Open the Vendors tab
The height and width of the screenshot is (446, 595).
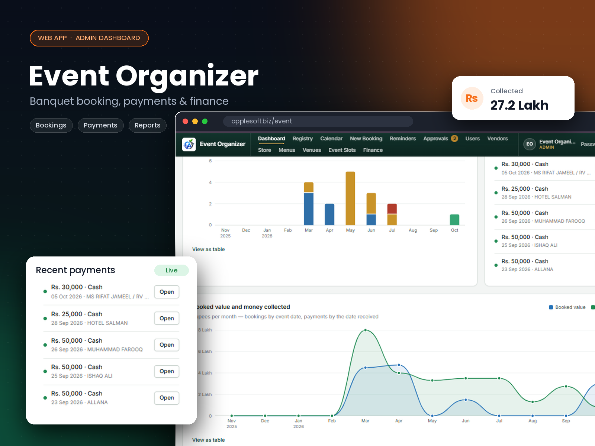[498, 139]
